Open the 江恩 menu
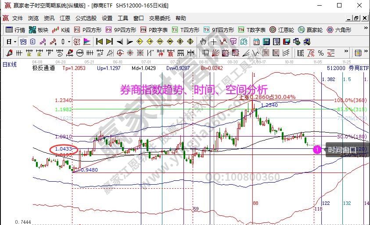The width and height of the screenshot is (370, 225). pyautogui.click(x=65, y=18)
